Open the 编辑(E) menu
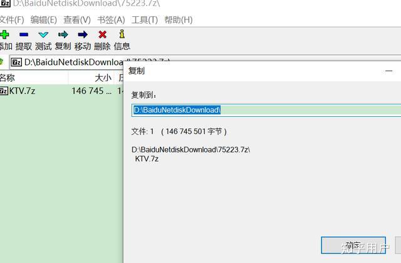The image size is (401, 263). 43,19
